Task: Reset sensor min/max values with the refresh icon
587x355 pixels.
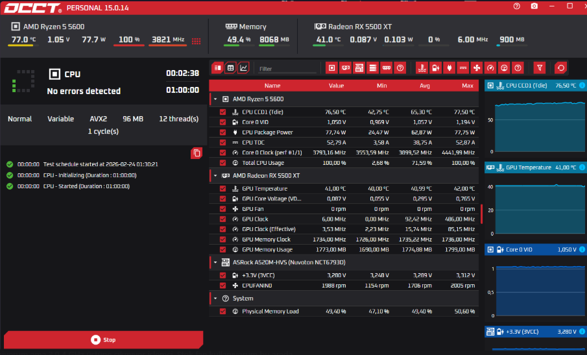Action: click(x=561, y=67)
